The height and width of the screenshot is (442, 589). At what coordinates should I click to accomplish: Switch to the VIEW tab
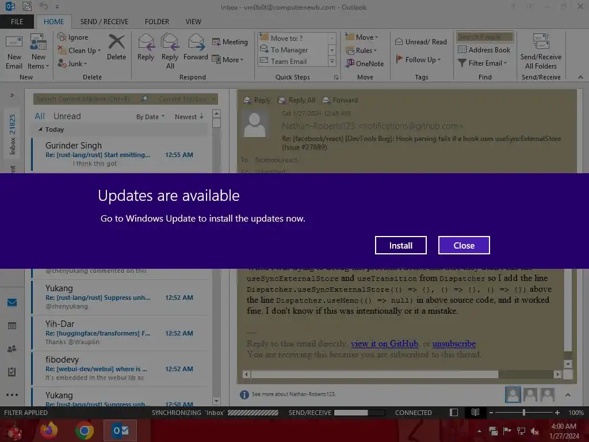coord(193,22)
